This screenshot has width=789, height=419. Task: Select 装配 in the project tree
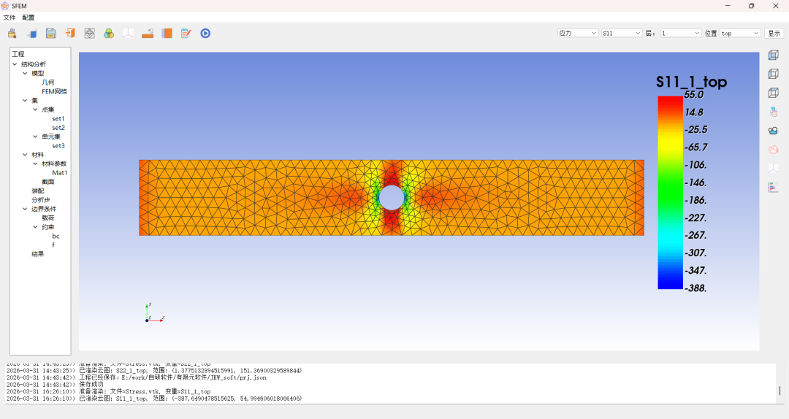(x=38, y=191)
